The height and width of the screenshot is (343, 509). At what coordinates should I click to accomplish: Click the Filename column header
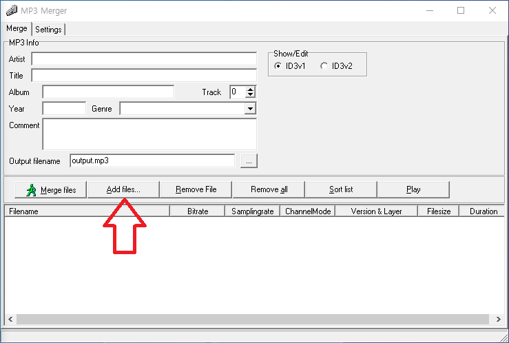coord(86,211)
